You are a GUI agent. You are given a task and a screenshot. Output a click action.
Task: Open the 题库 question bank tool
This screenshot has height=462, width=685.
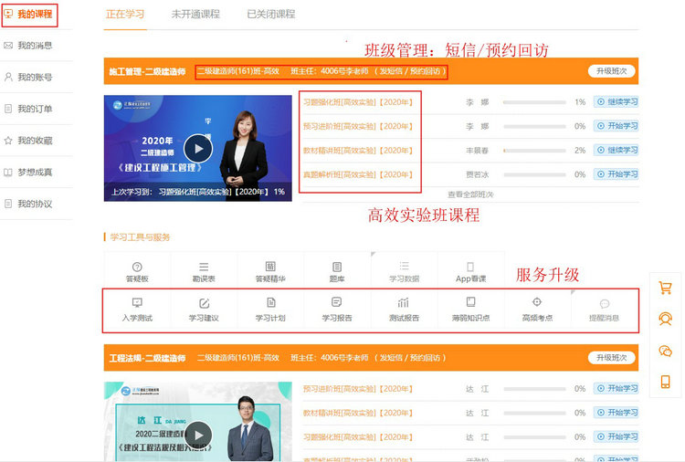click(x=337, y=271)
